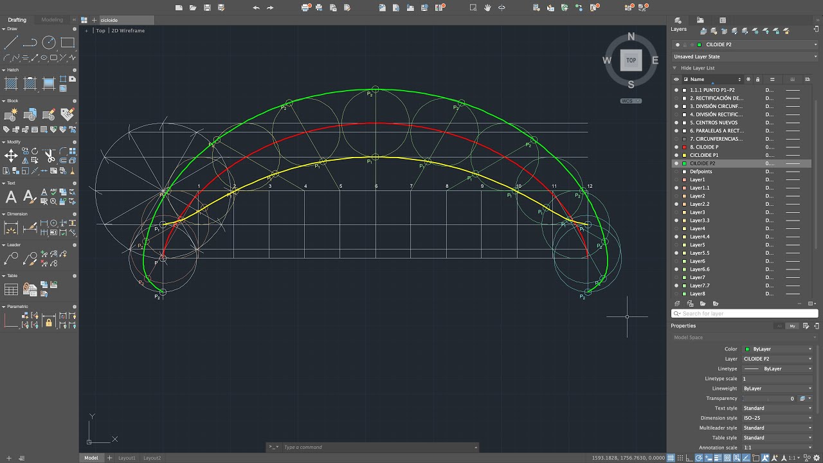The width and height of the screenshot is (823, 463).
Task: Click the red color swatch of 8. CILOIDE P
Action: [x=685, y=147]
